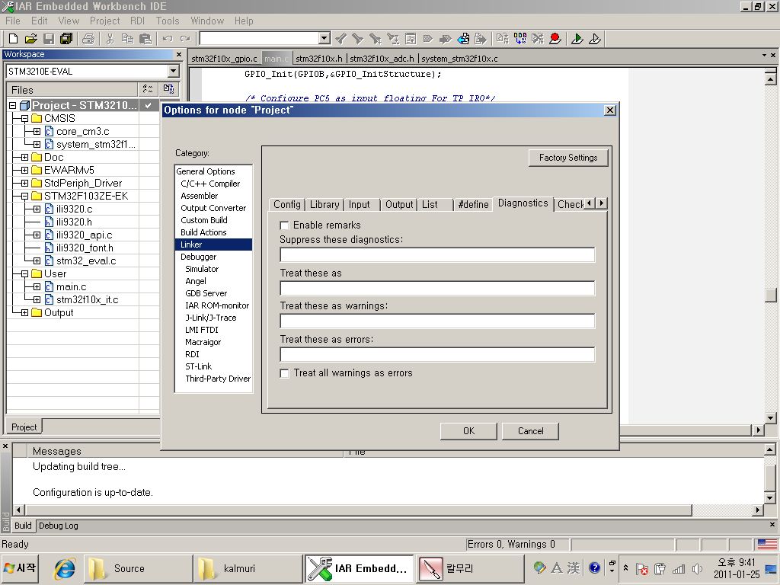This screenshot has height=585, width=780.
Task: Expand the StdPeriph_Driver folder node
Action: click(24, 183)
